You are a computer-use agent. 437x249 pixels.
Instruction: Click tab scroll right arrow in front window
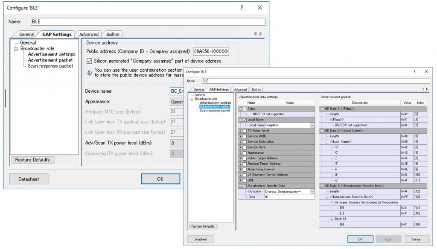click(427, 89)
